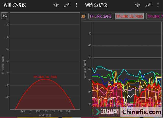Tap the partially visible magenta TP-LINK chip
Screen dimensions: 163x118
[x=155, y=16]
